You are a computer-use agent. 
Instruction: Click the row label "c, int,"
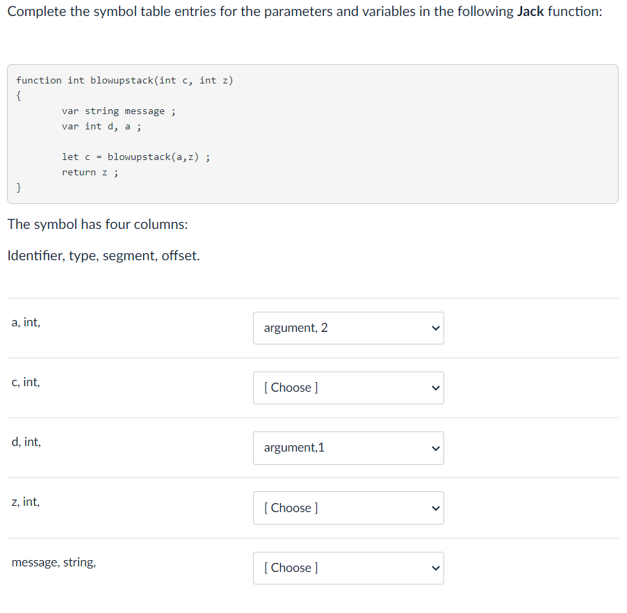click(x=26, y=382)
